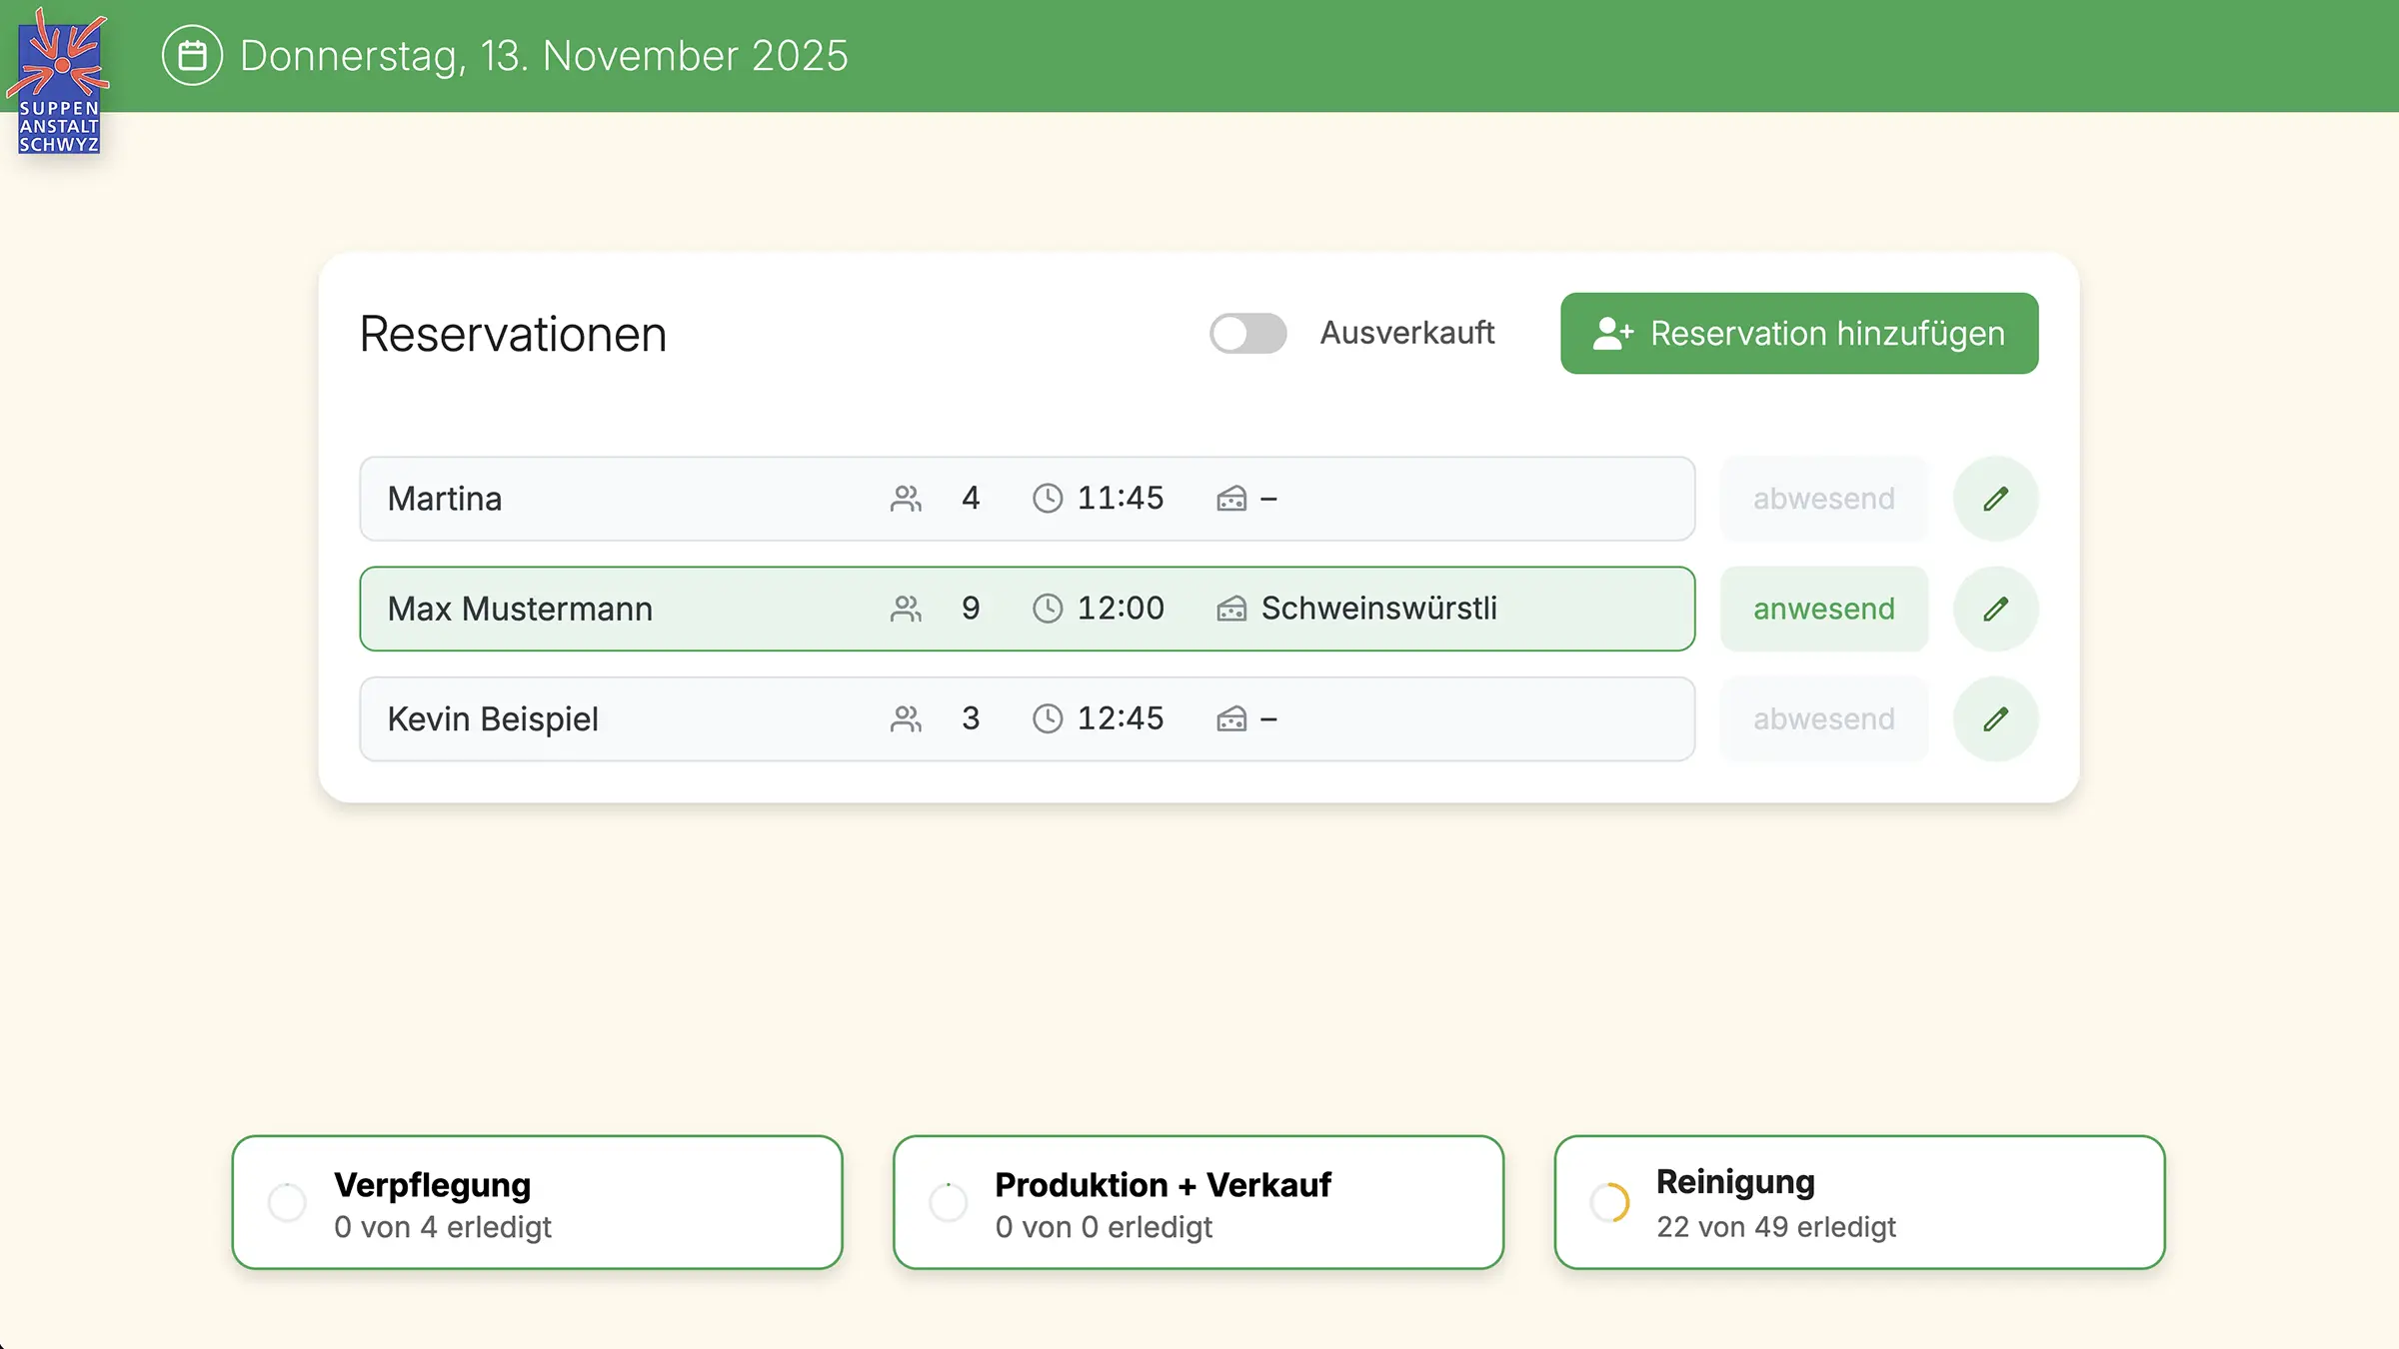Click the date Donnerstag, 13. November 2025
The width and height of the screenshot is (2399, 1349).
544,56
